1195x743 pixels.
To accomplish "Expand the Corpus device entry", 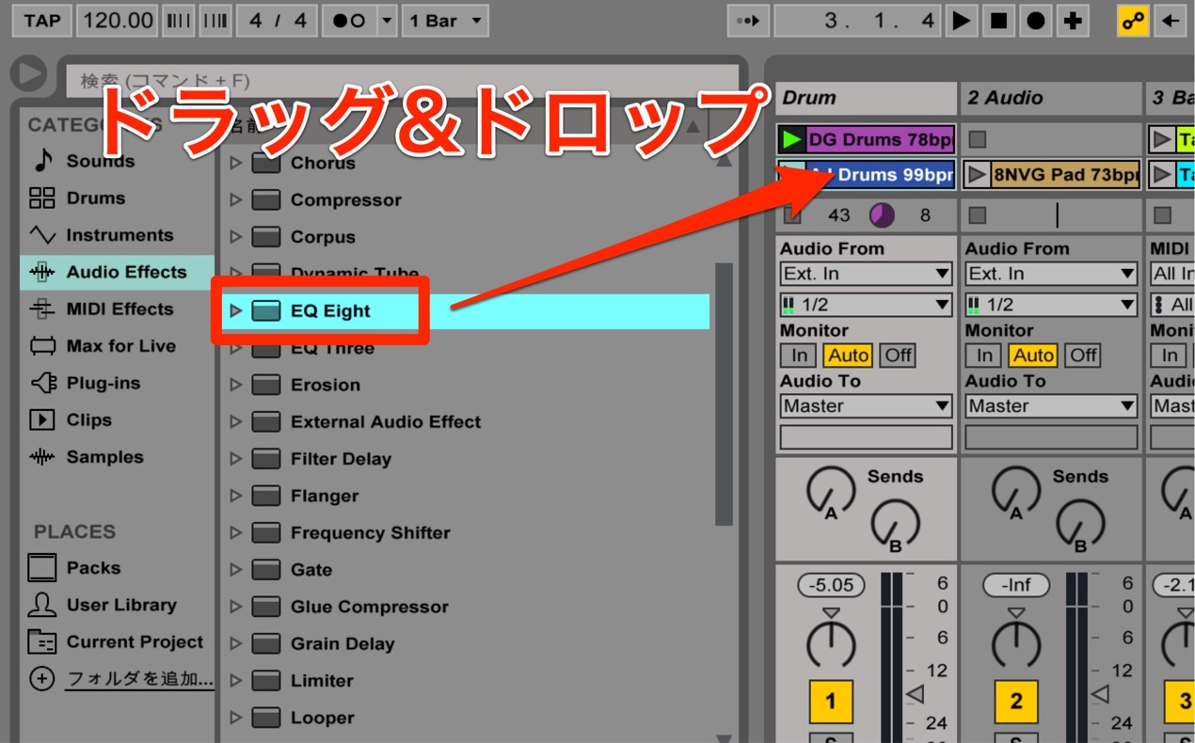I will tap(235, 237).
